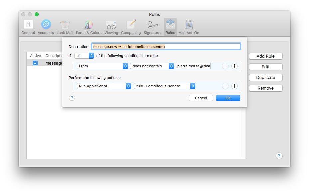Click the Add Rule button
The image size is (309, 194).
coord(266,56)
